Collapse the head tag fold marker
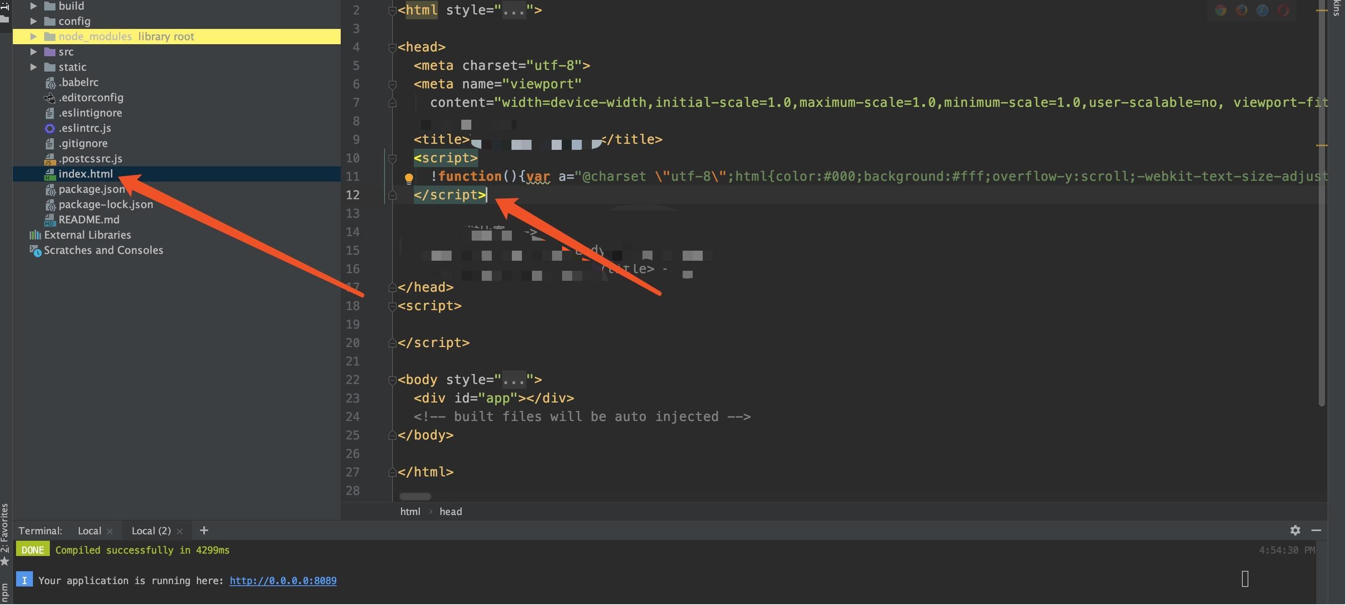 click(x=392, y=47)
